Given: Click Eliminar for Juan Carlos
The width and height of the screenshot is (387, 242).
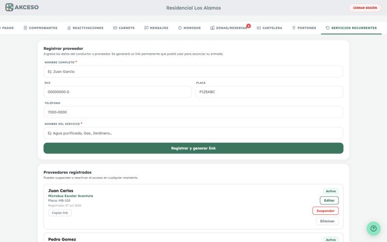Looking at the screenshot, I should point(327,221).
